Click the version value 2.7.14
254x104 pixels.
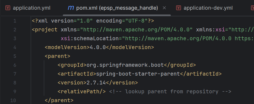pos(96,83)
